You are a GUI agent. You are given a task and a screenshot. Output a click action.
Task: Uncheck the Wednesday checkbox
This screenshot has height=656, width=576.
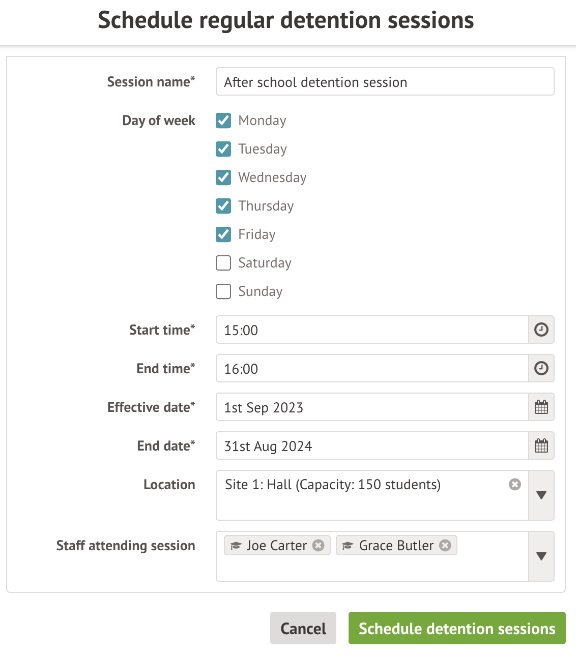point(223,177)
